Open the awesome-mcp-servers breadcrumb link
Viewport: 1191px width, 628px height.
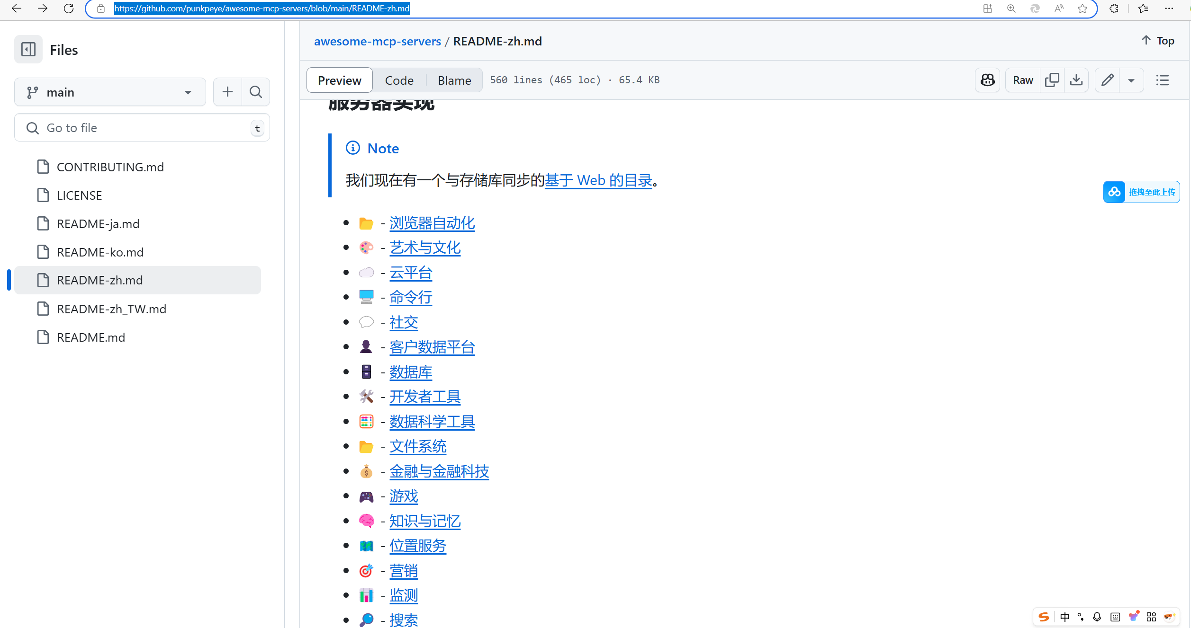[x=377, y=41]
